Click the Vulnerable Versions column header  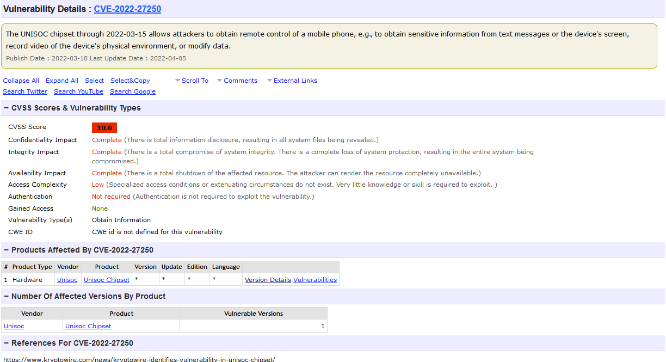click(254, 314)
